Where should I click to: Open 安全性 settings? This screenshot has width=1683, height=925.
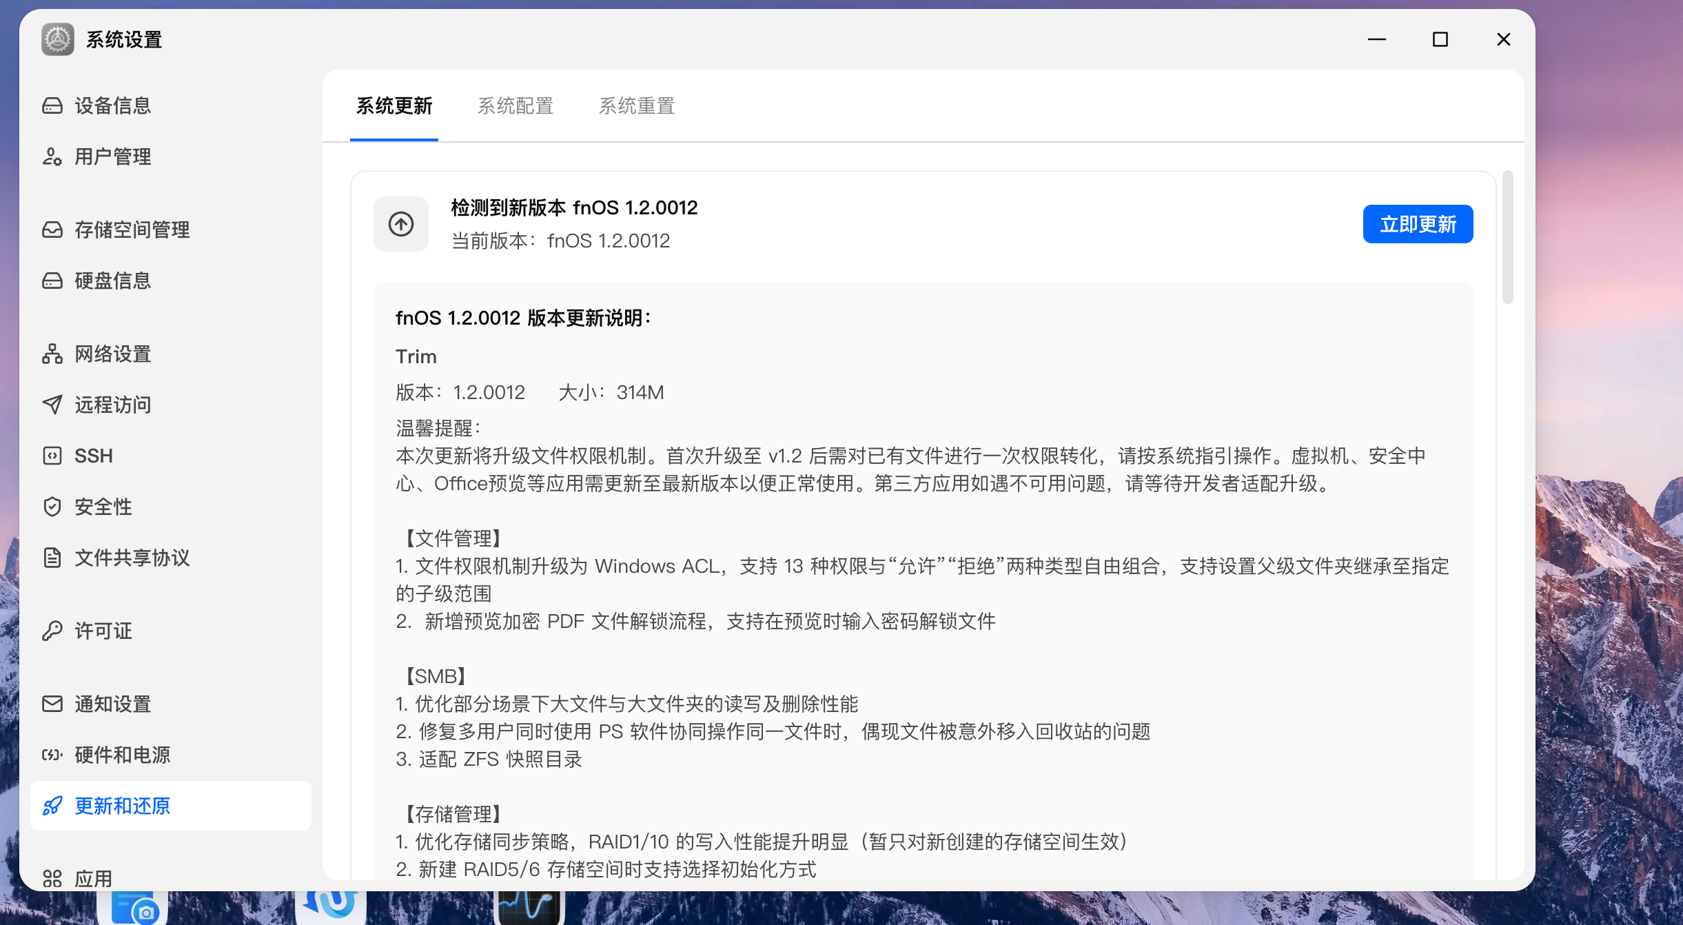(x=171, y=507)
